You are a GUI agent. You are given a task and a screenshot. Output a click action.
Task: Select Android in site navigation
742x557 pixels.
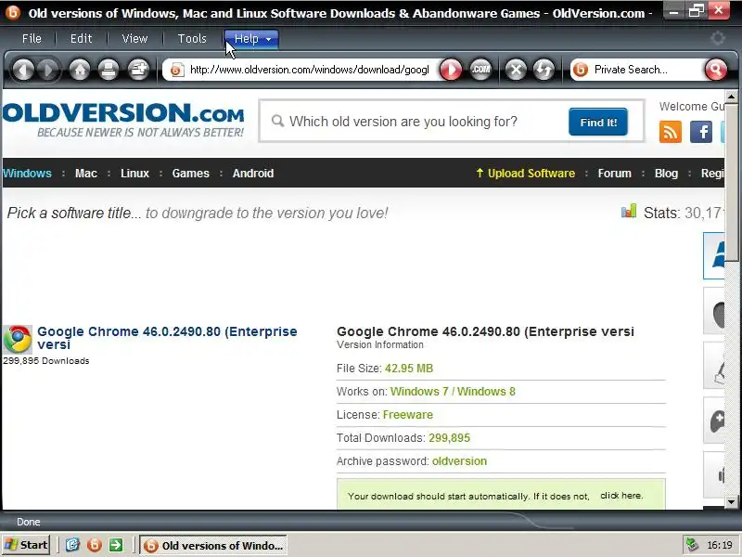tap(253, 174)
